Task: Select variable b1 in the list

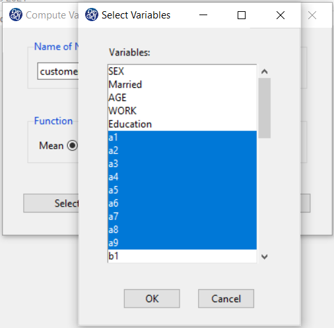Action: (182, 256)
